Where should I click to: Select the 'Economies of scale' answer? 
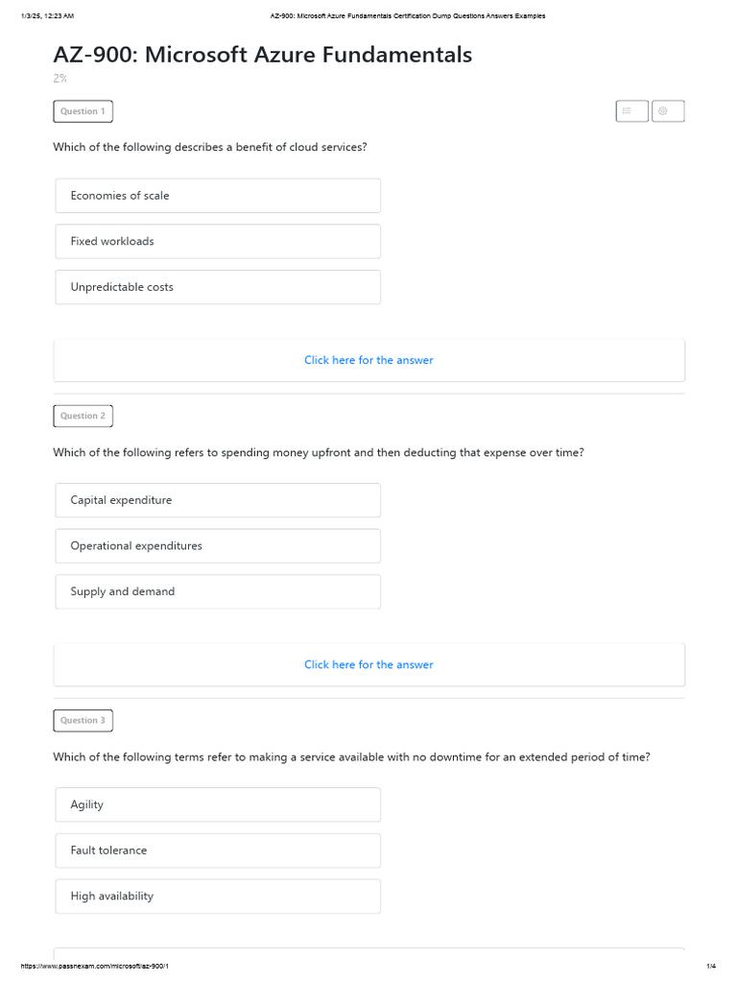pyautogui.click(x=218, y=196)
